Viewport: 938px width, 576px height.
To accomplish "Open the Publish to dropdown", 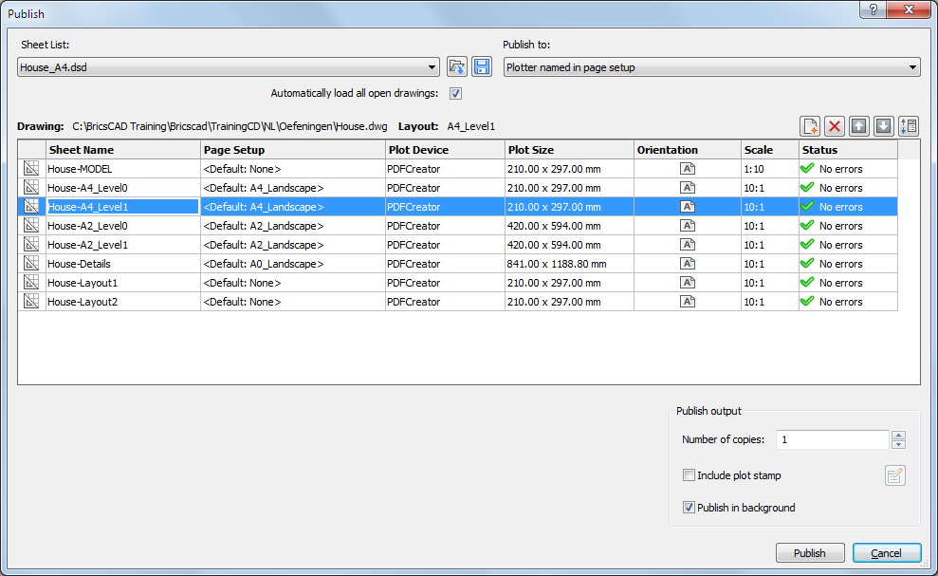I will [x=912, y=67].
